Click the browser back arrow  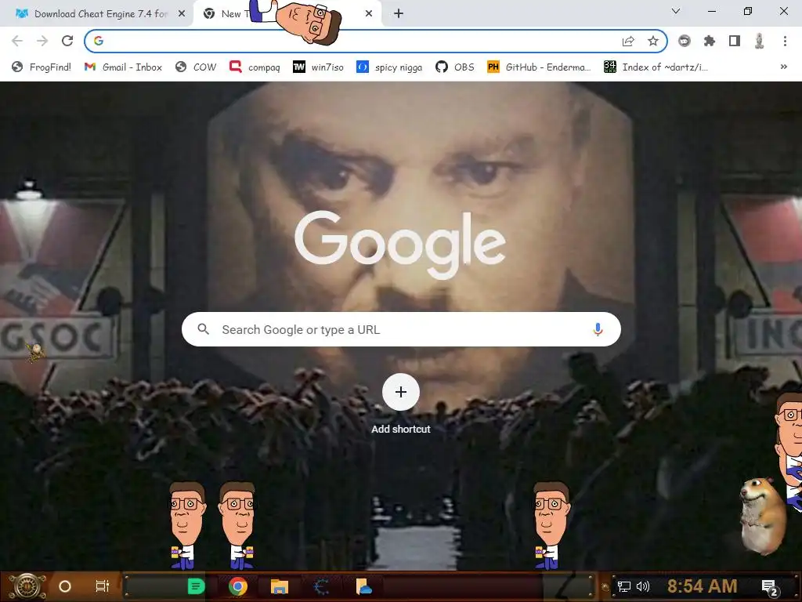click(17, 41)
